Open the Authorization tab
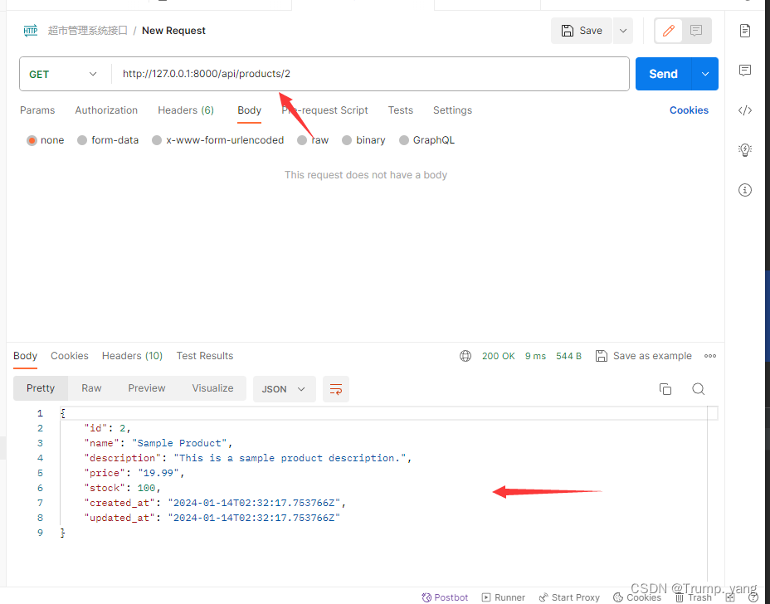The height and width of the screenshot is (604, 770). (x=106, y=110)
